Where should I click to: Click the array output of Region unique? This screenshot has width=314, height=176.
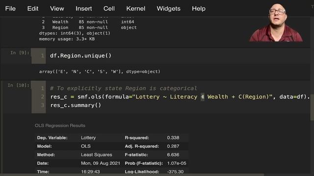(x=100, y=72)
